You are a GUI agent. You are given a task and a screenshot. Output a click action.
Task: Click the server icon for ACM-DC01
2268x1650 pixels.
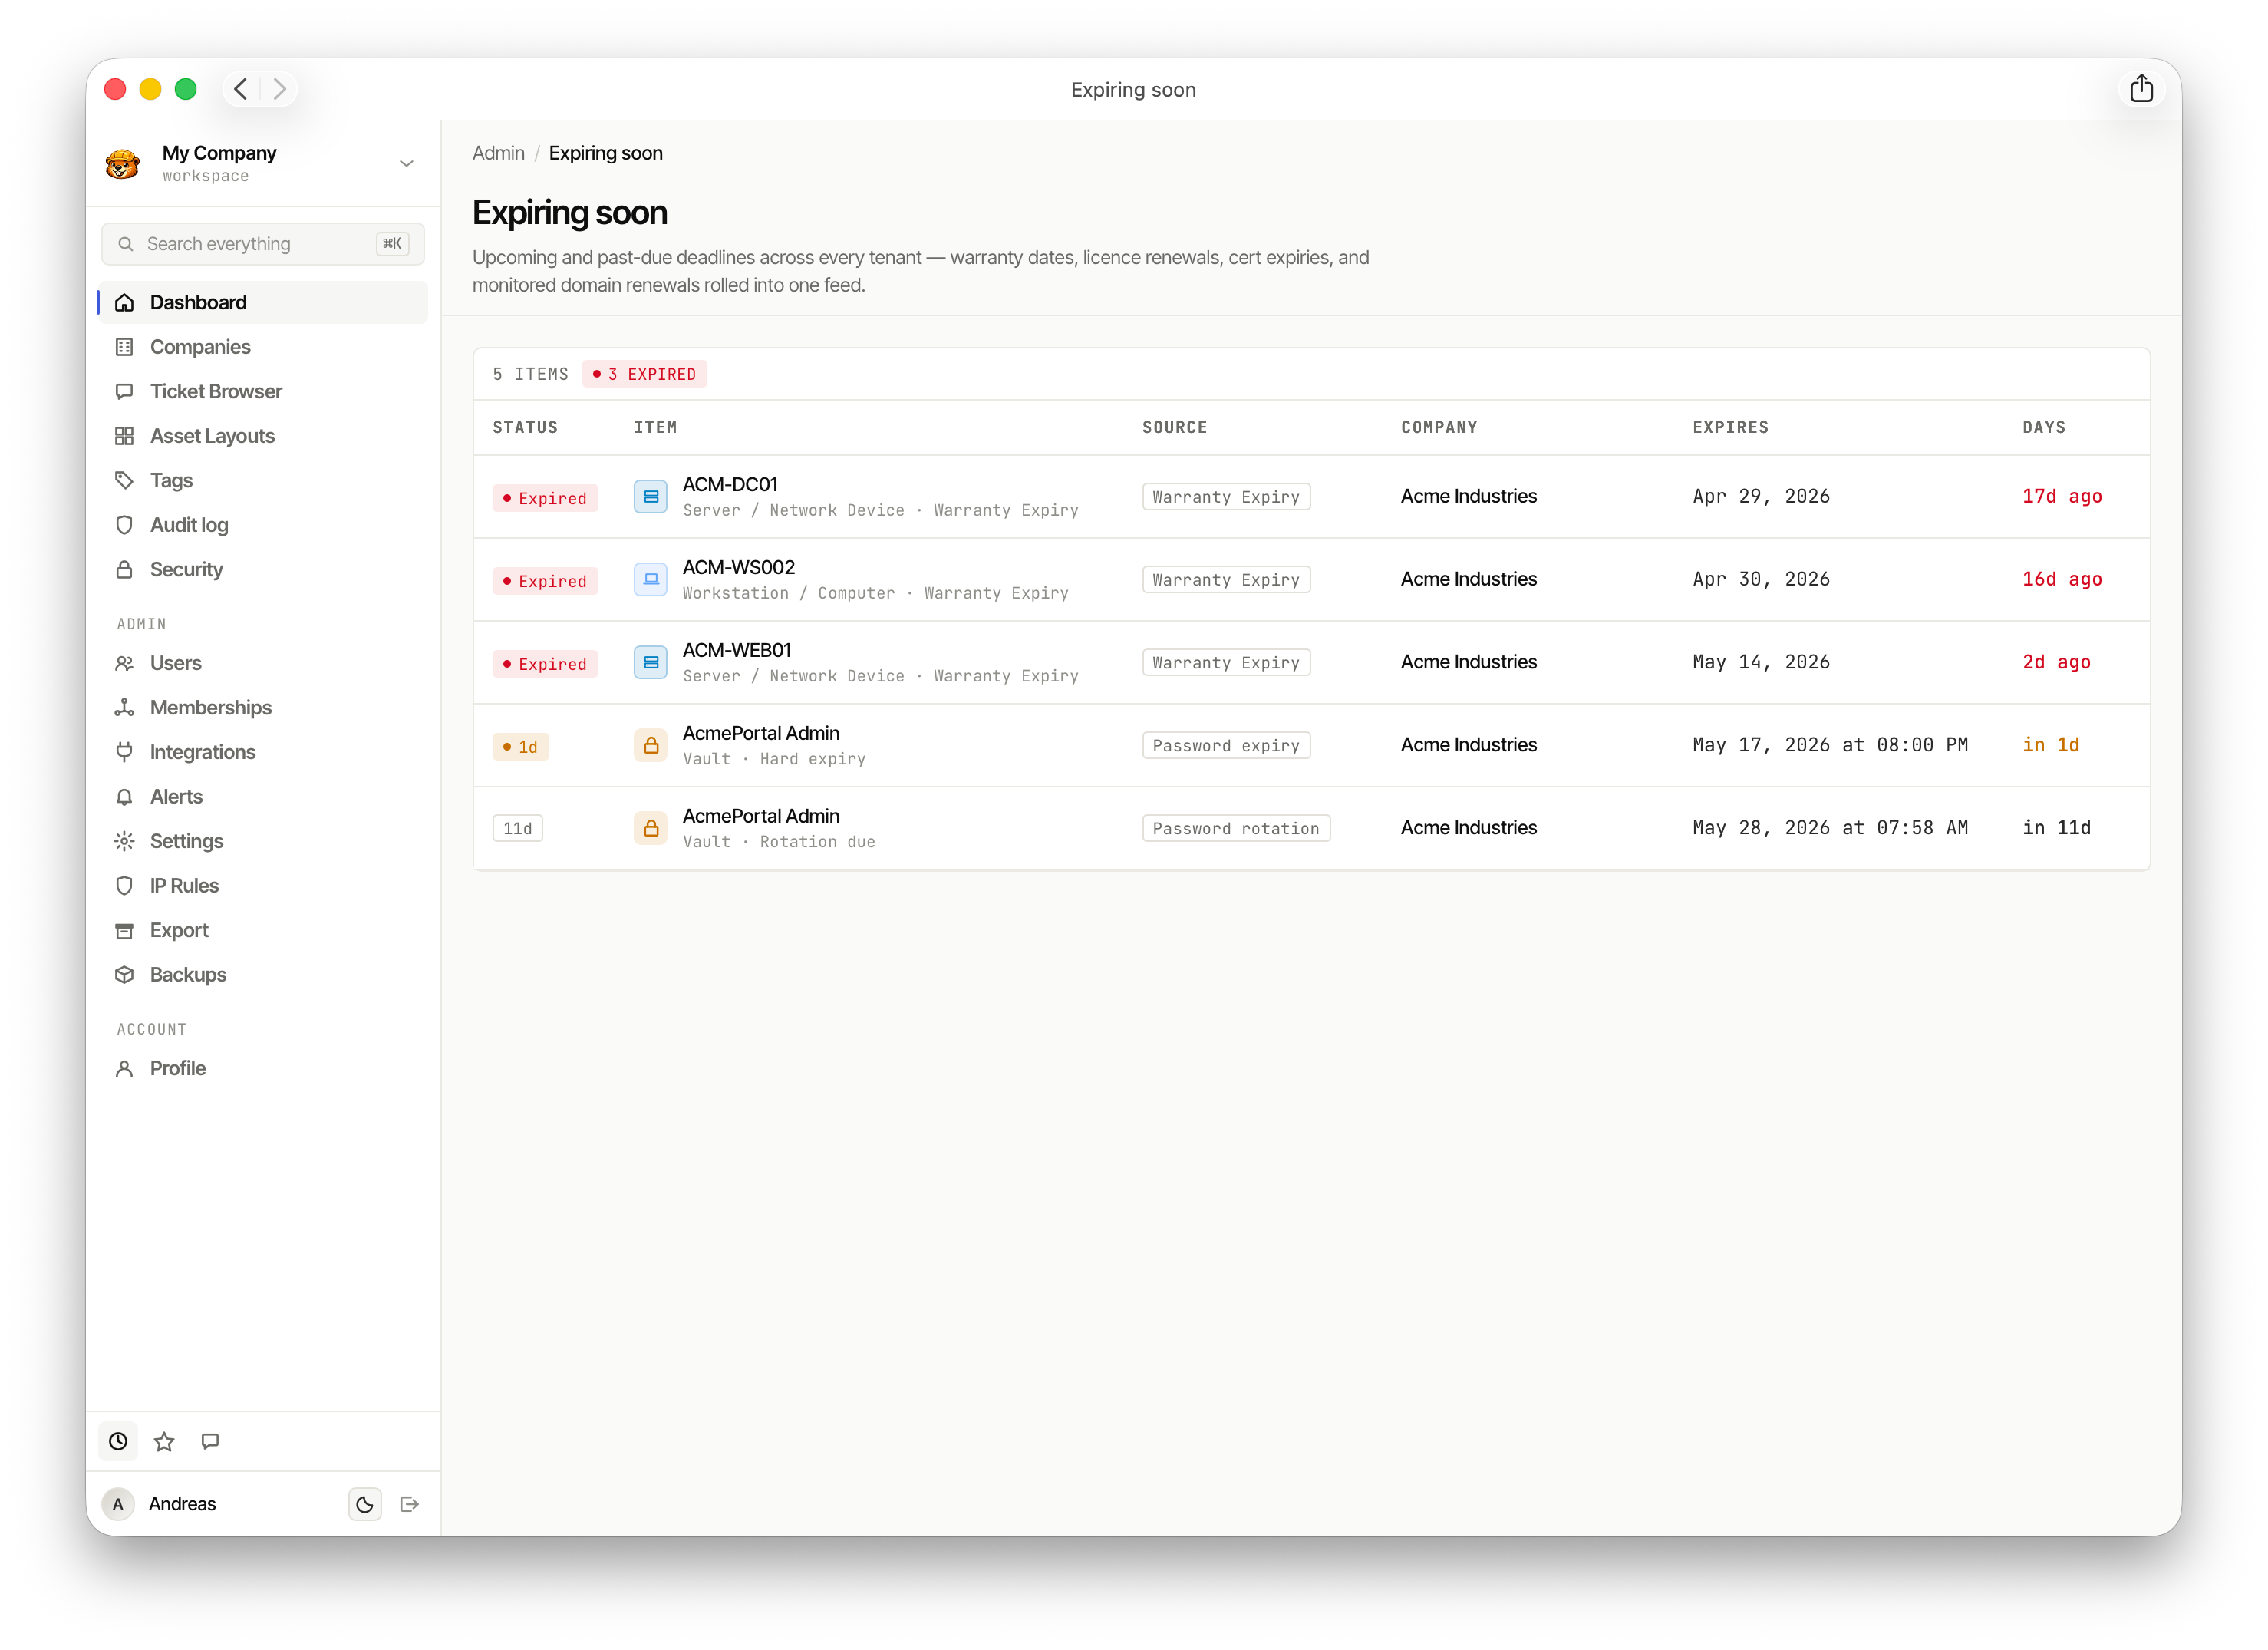point(651,496)
